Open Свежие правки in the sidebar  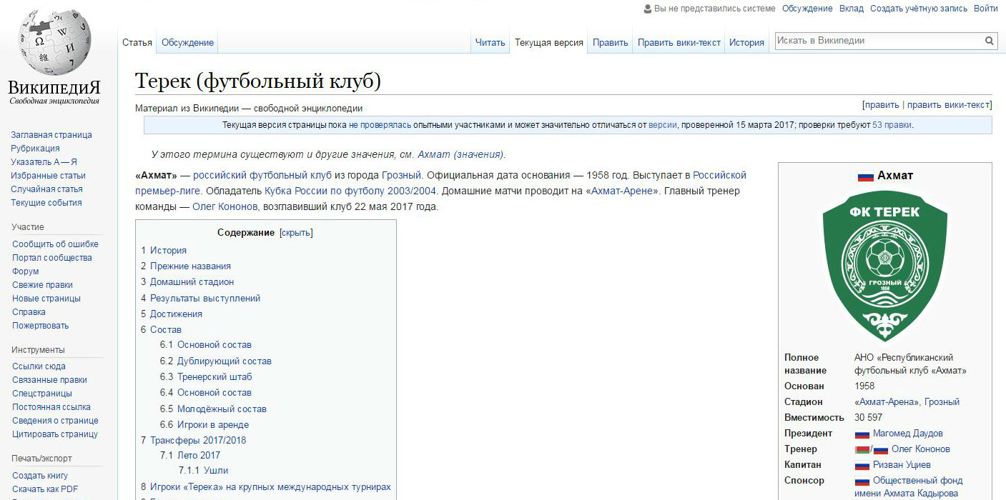(42, 285)
